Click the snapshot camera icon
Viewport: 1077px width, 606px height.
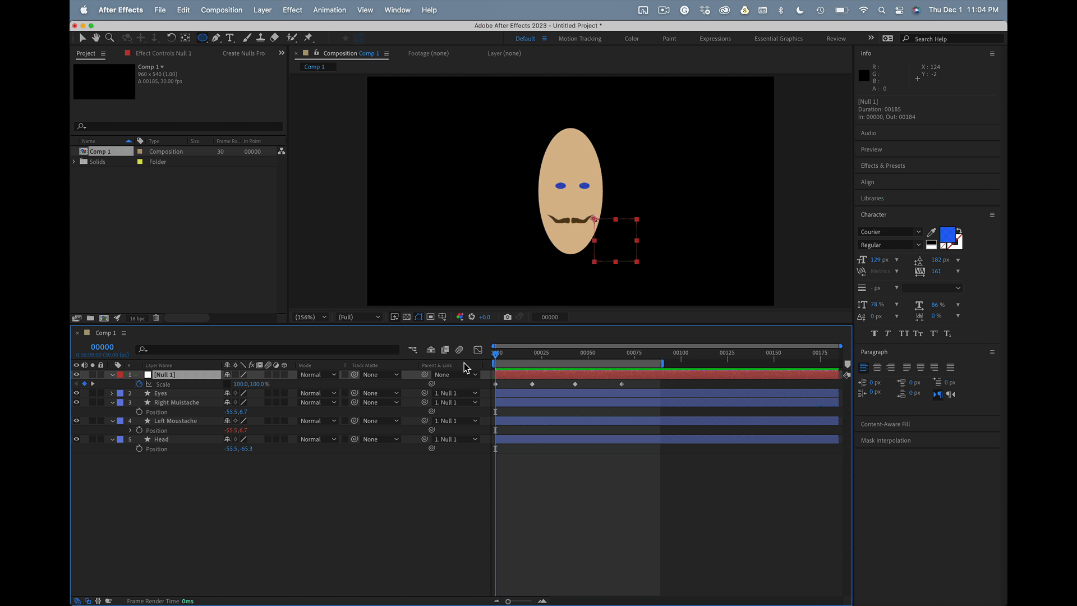[x=507, y=317]
